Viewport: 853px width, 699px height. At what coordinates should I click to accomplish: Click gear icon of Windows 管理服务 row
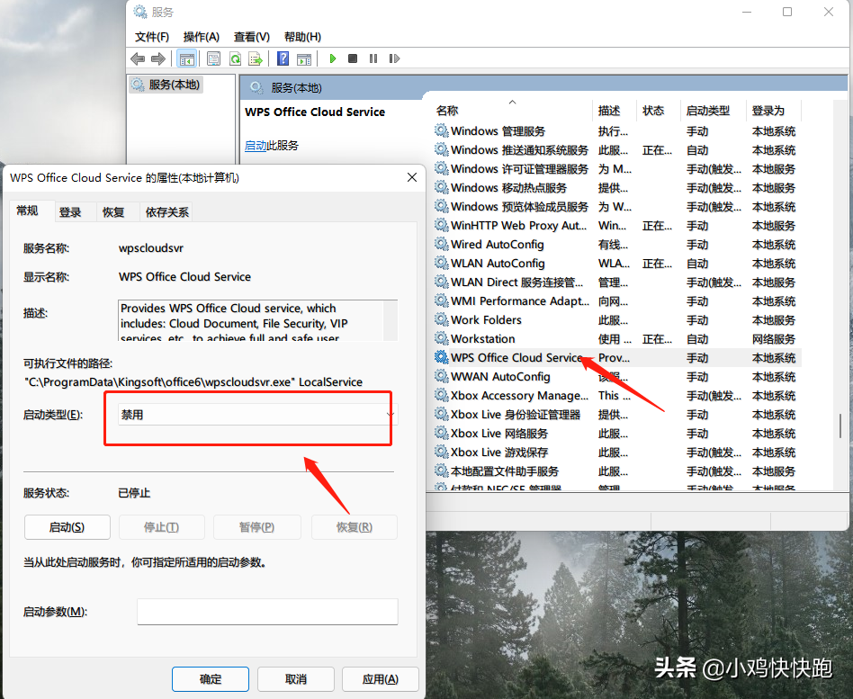click(x=441, y=130)
